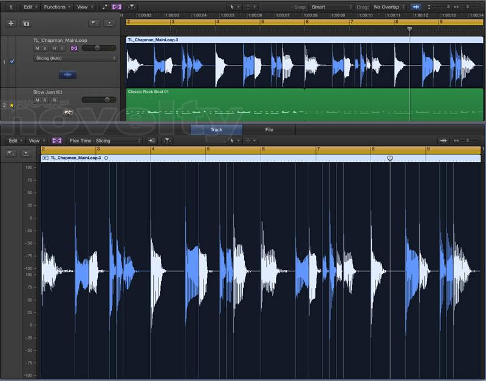Click the add new track plus button
Viewport: 486px width, 381px height.
point(11,23)
